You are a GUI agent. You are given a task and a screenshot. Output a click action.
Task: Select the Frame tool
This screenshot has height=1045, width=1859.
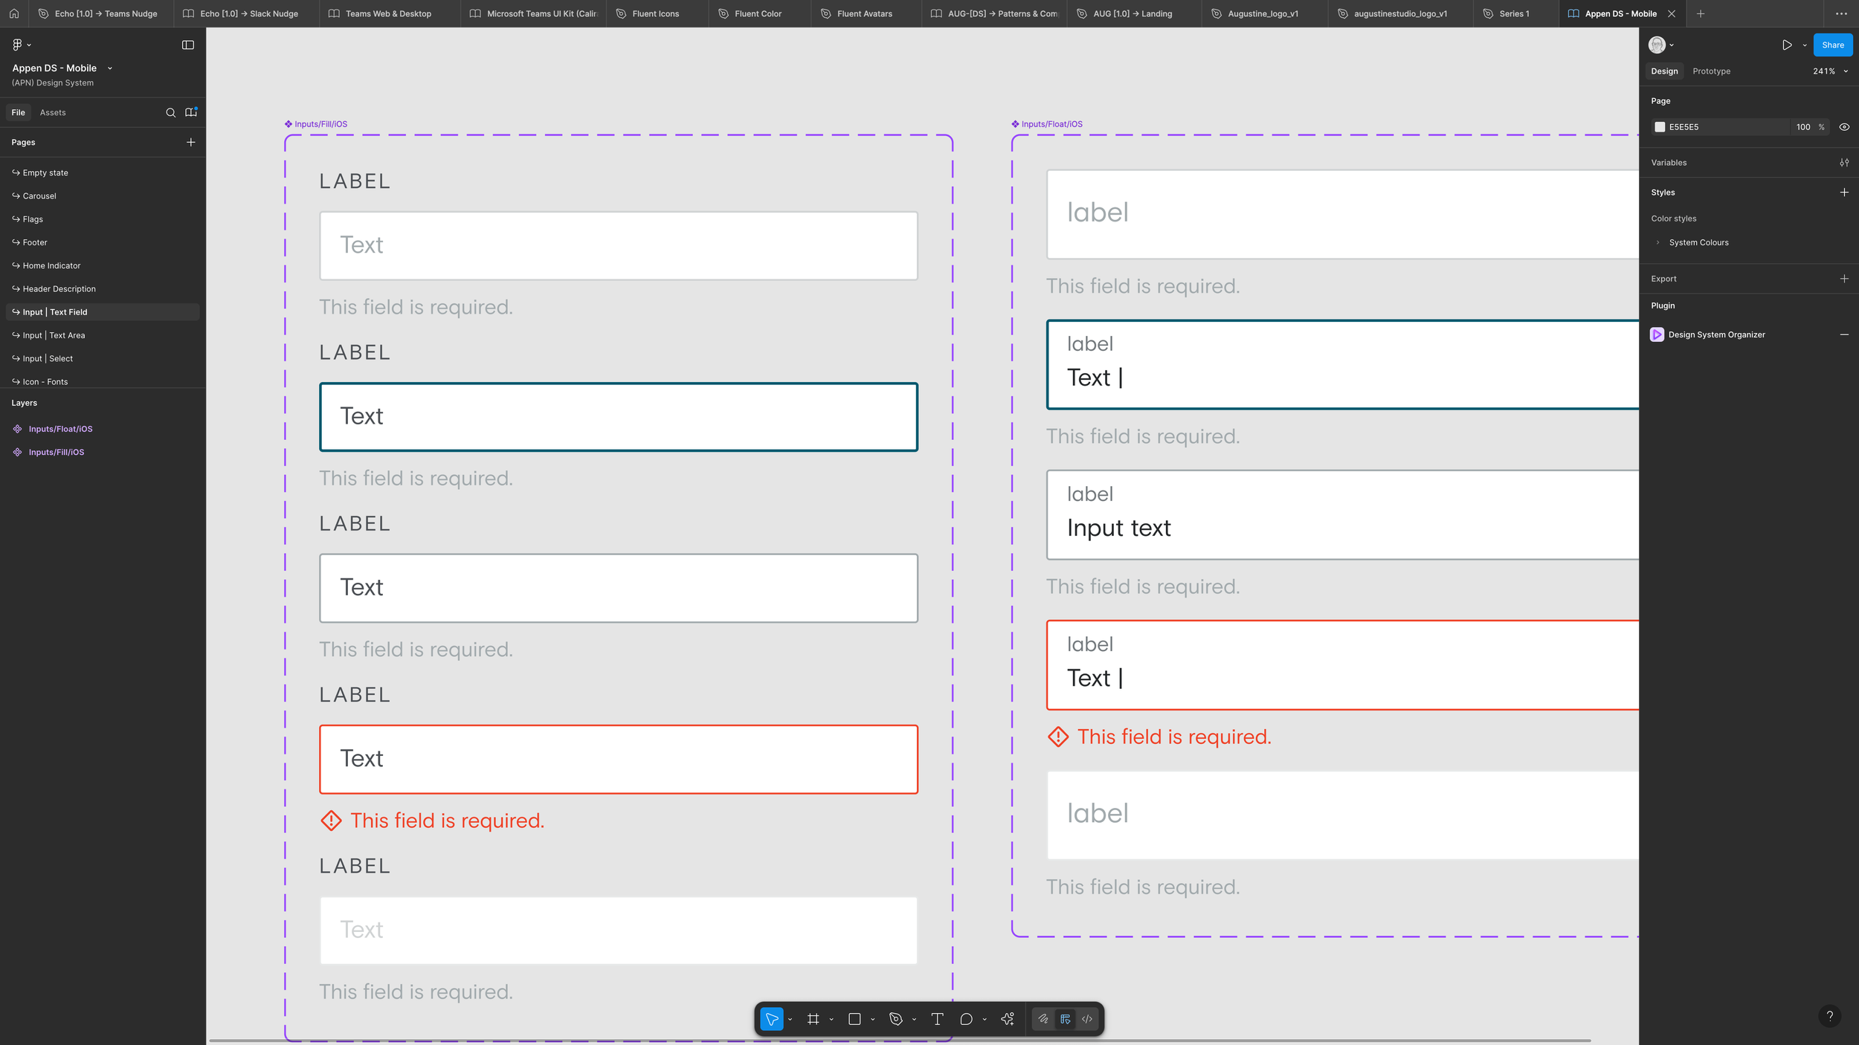813,1019
